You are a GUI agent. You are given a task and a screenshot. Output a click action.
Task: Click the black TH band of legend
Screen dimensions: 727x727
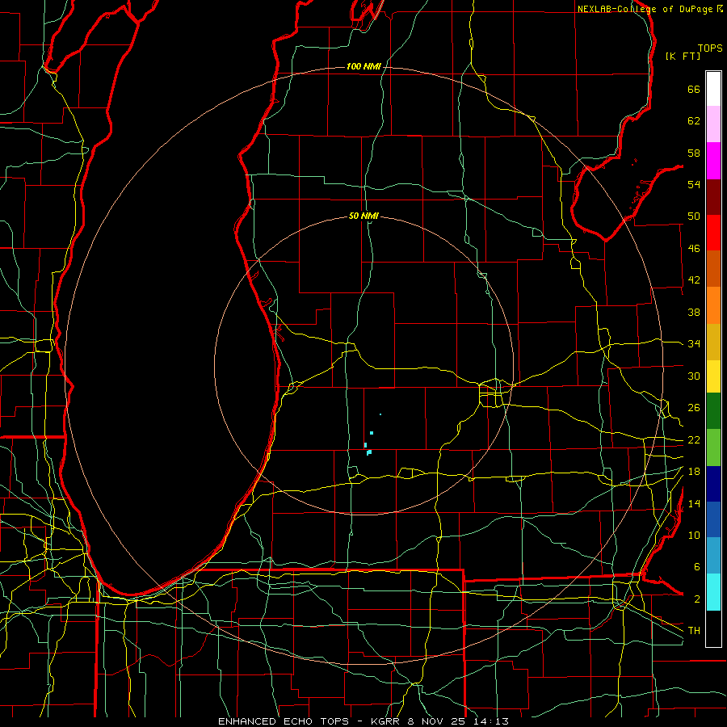(x=713, y=628)
